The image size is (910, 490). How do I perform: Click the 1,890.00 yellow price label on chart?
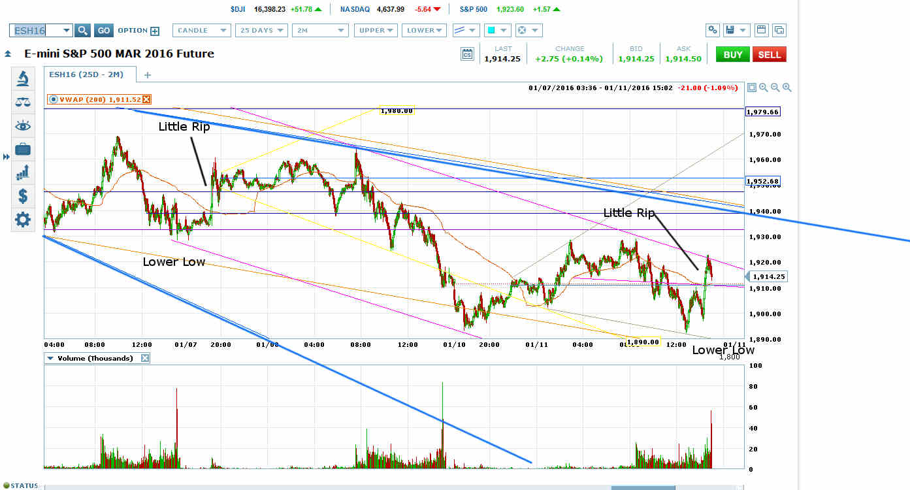[643, 342]
